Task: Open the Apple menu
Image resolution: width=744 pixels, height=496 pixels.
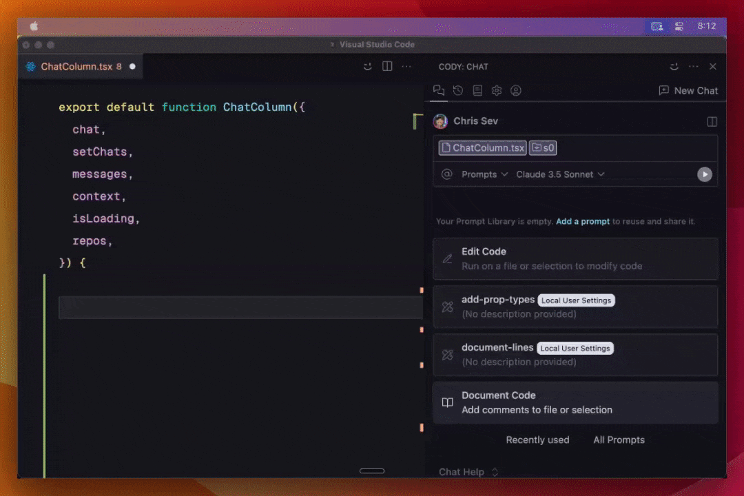Action: [x=34, y=26]
